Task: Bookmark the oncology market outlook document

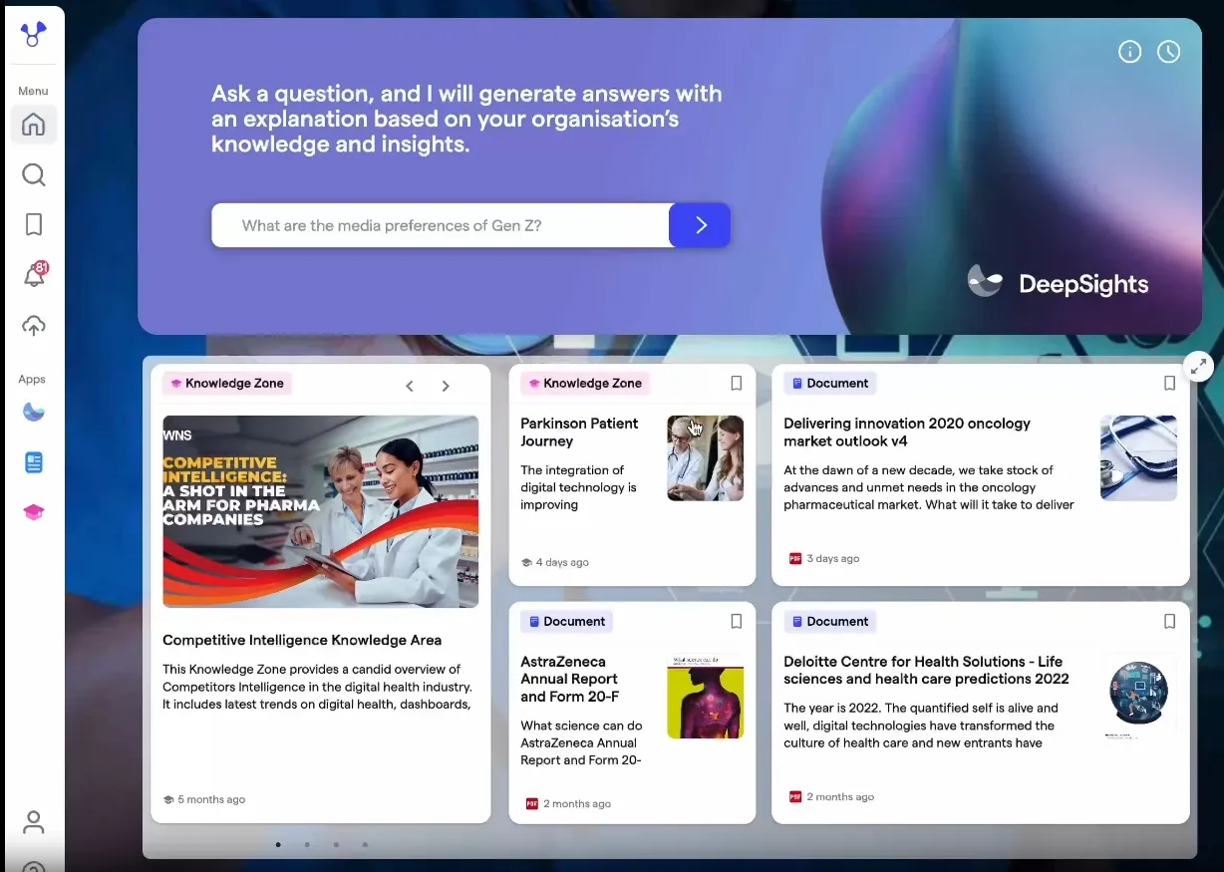Action: [1170, 384]
